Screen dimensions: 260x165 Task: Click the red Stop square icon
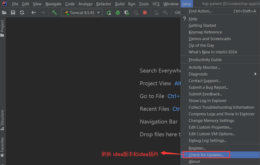click(145, 12)
